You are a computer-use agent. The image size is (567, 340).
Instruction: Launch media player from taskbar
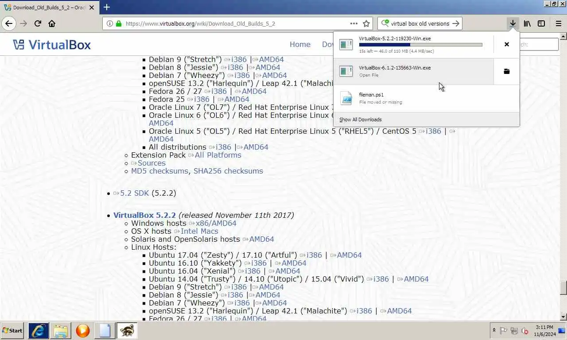click(83, 331)
